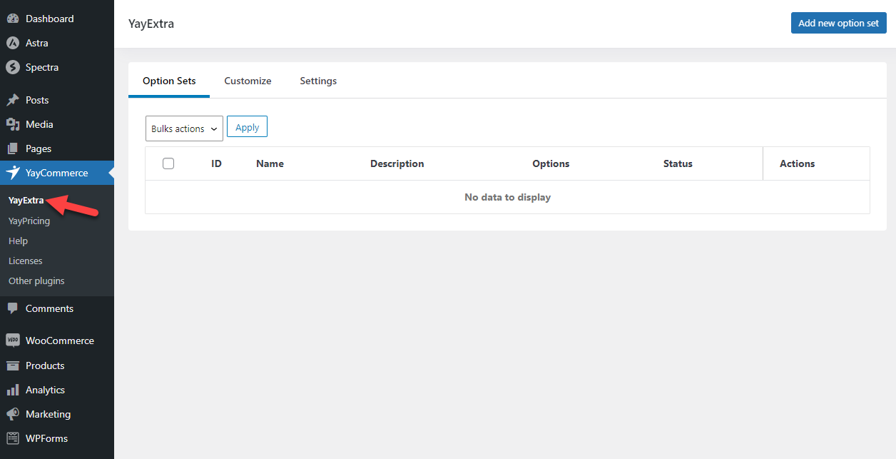Click the Apply button

coord(247,127)
